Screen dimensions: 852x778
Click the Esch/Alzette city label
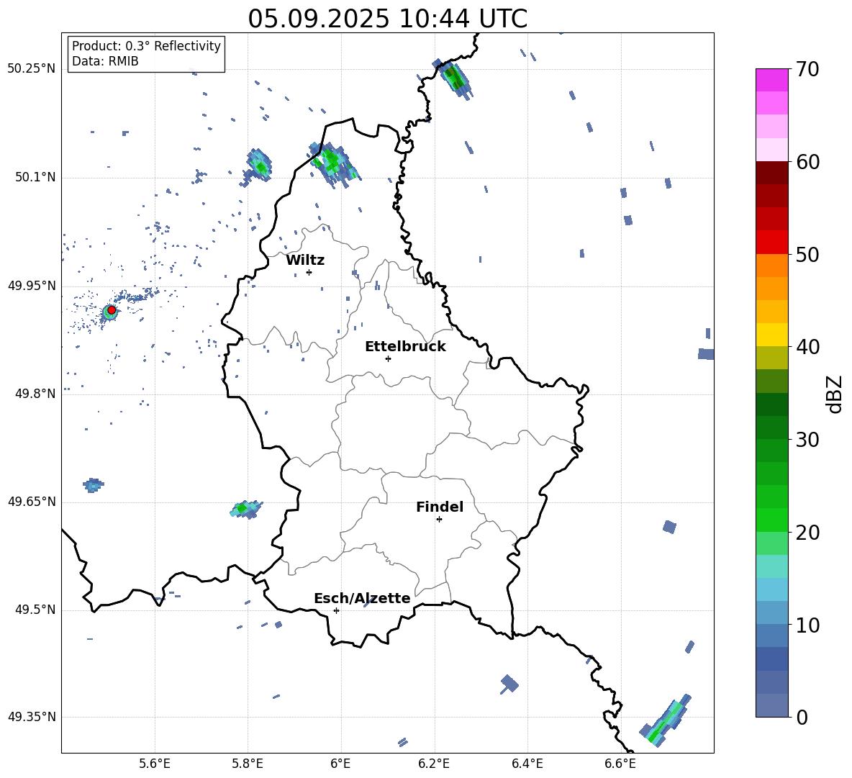[x=363, y=598]
